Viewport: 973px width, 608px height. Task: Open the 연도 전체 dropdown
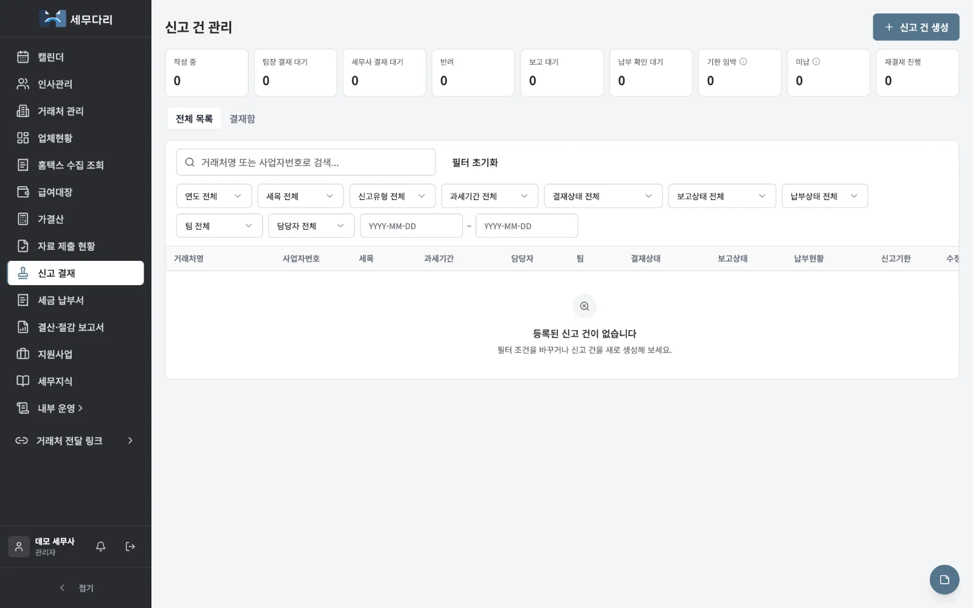(214, 196)
